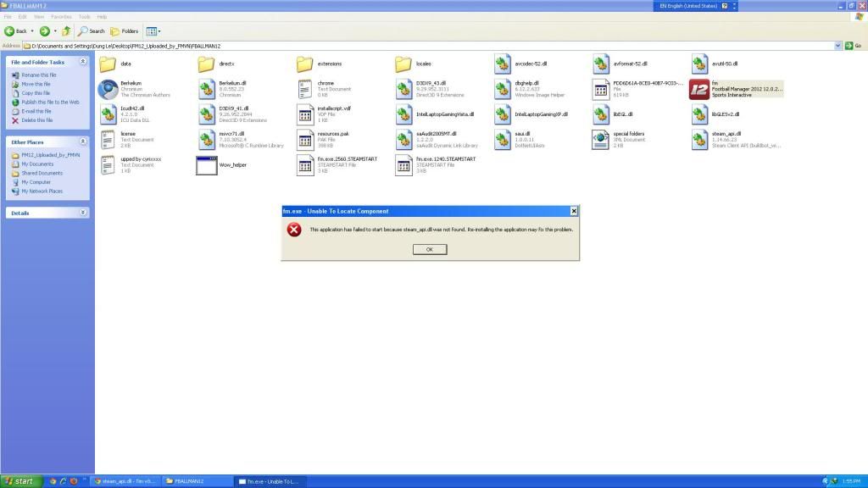Collapse the File and Folder Tasks panel
This screenshot has height=488, width=868.
83,62
